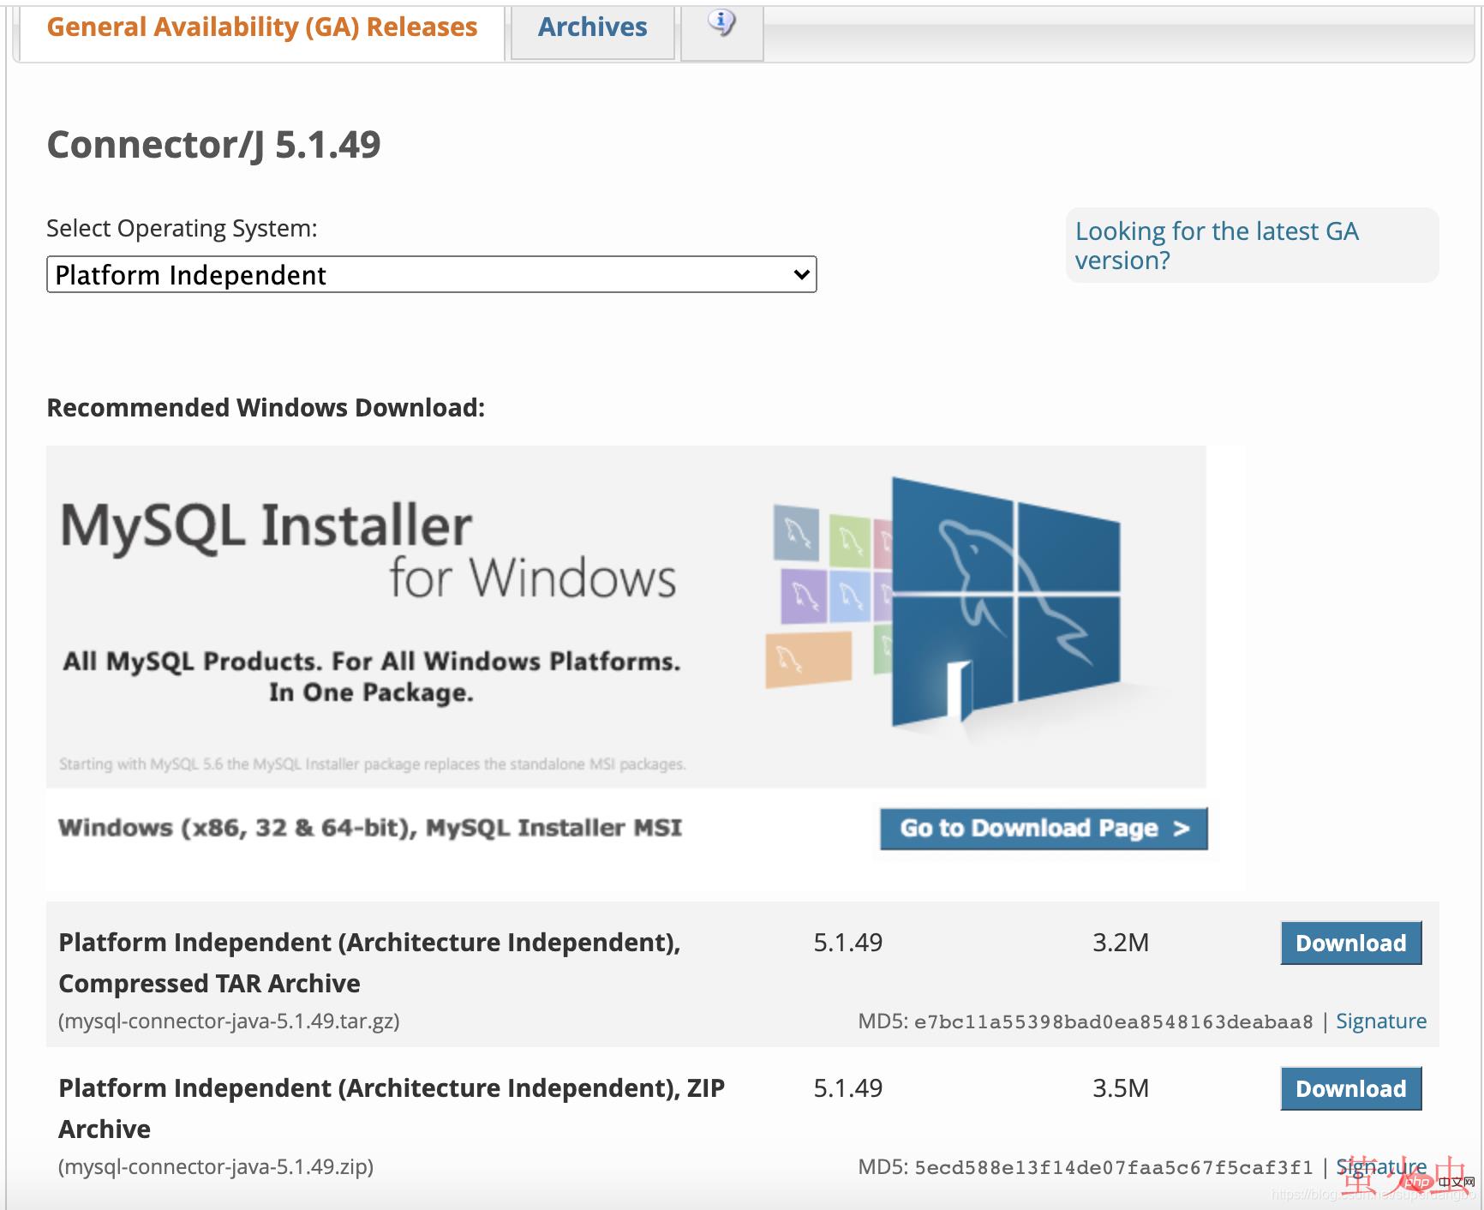Click the top green dolphin tile

coord(849,540)
